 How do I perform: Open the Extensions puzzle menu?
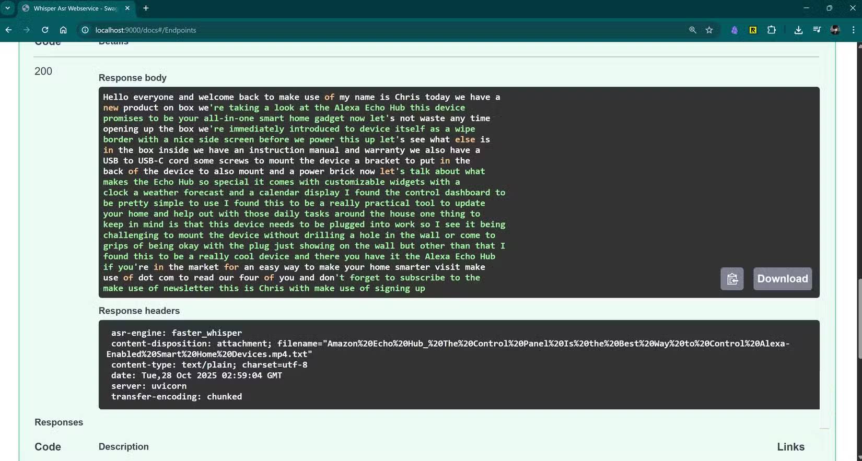pyautogui.click(x=772, y=30)
